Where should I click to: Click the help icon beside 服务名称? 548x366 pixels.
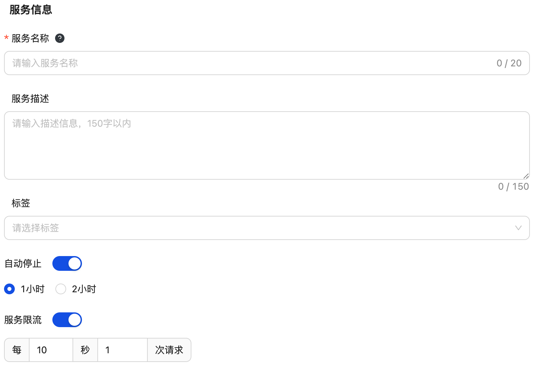click(x=60, y=39)
